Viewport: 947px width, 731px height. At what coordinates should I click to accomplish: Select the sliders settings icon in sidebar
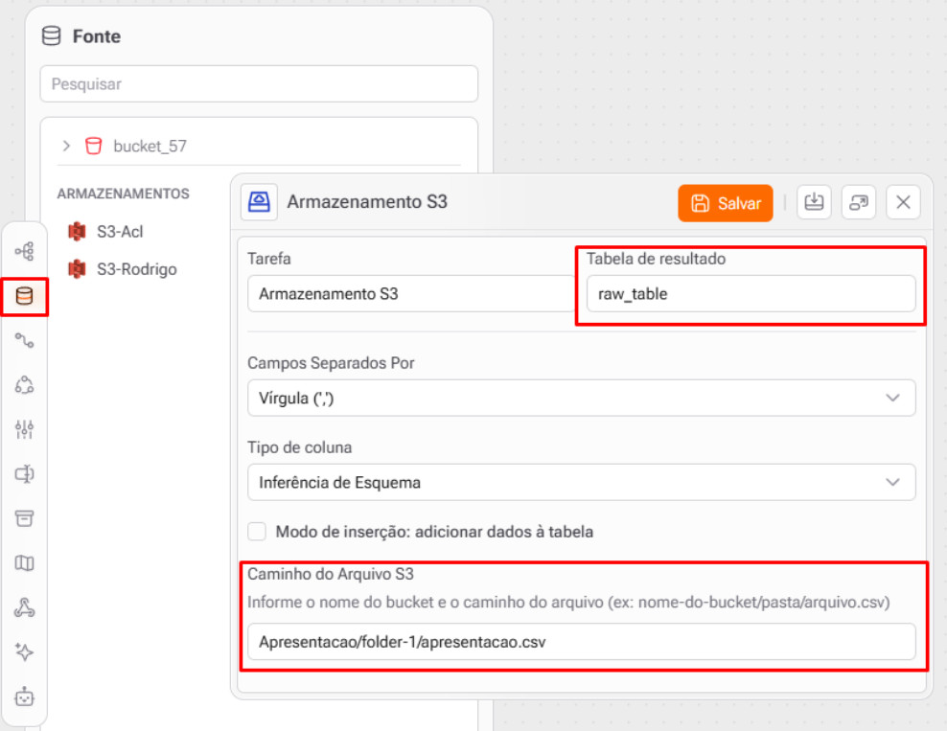[25, 428]
